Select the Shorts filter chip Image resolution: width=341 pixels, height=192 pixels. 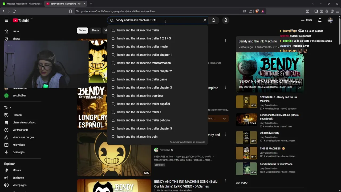95,30
